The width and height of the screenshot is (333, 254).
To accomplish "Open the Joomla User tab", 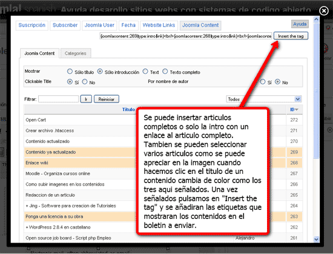I will pyautogui.click(x=99, y=25).
